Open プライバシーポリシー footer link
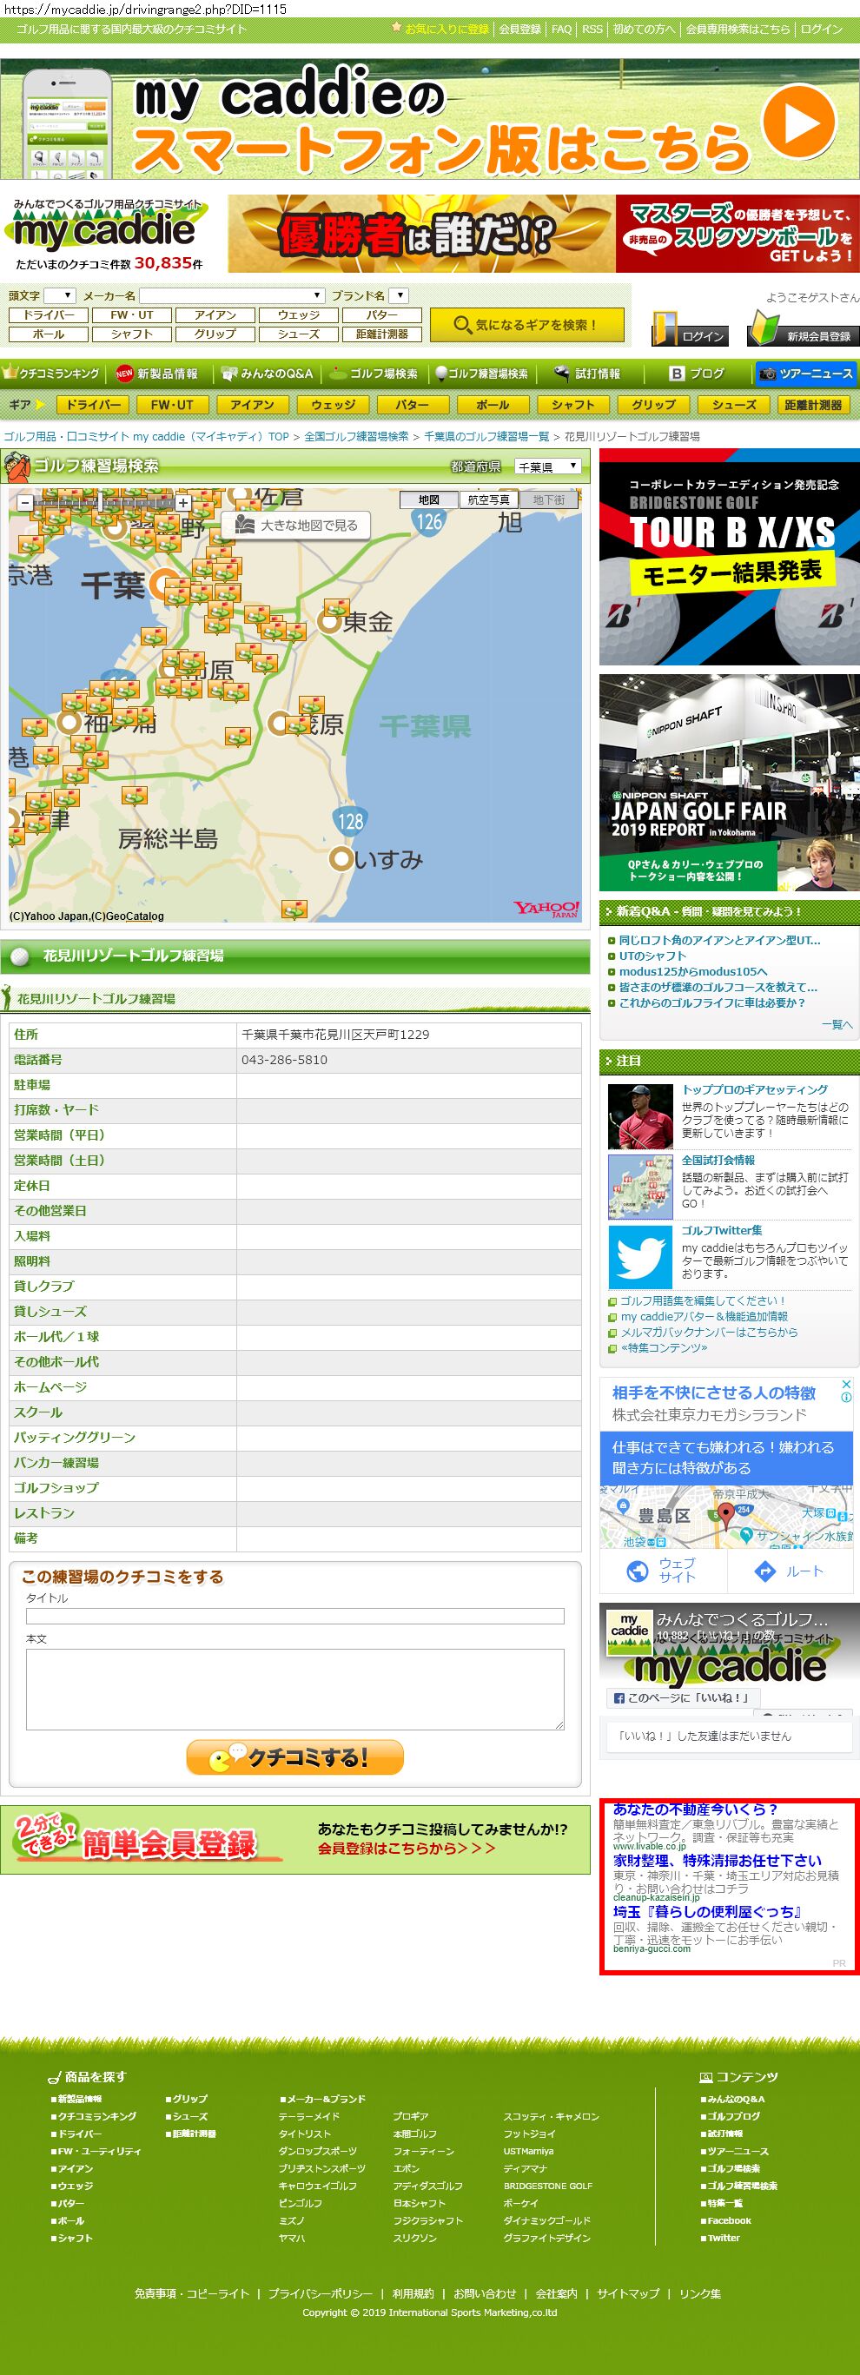The height and width of the screenshot is (2375, 860). click(320, 2293)
